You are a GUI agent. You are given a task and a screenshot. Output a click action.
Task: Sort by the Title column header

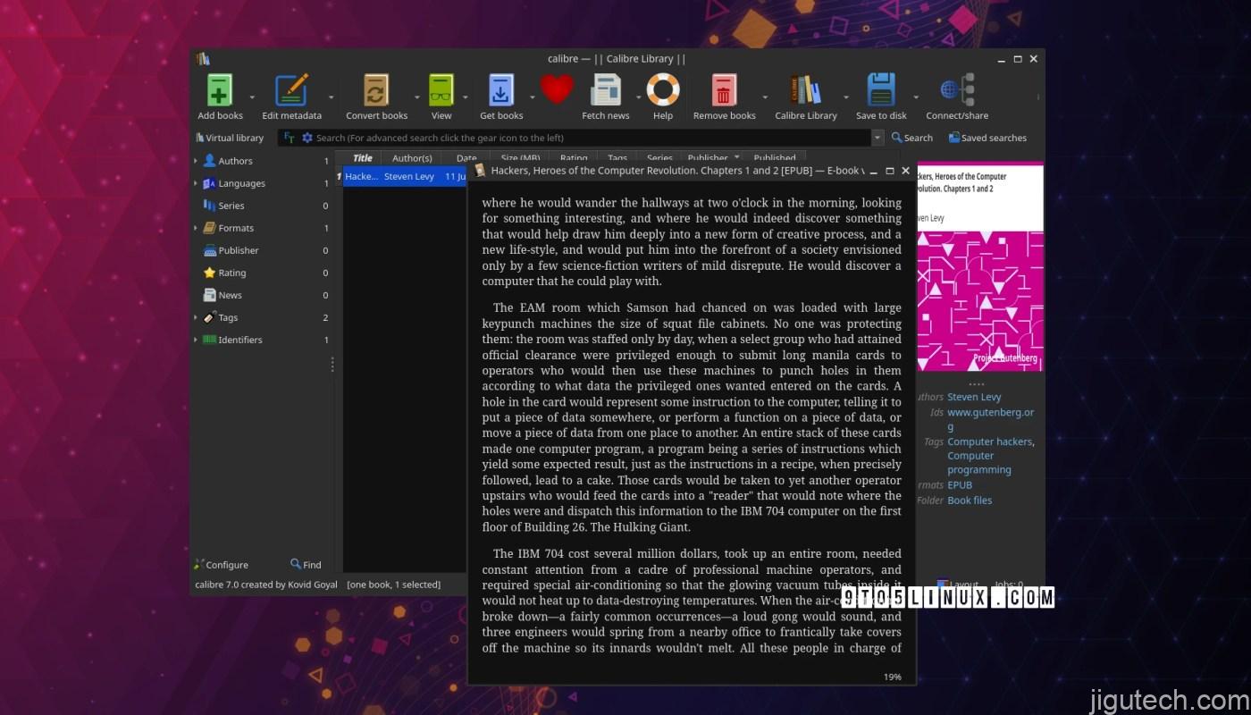362,158
